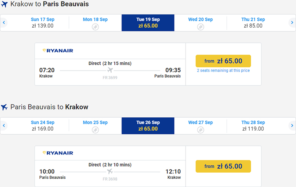
Task: Click the Tue 26 Sep selected return date
Action: [148, 126]
